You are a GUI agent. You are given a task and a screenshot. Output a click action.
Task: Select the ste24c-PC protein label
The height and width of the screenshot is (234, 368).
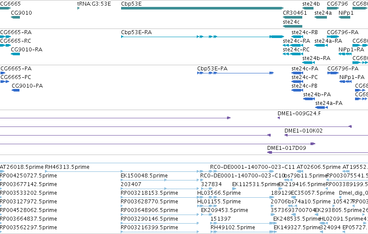click(x=304, y=77)
